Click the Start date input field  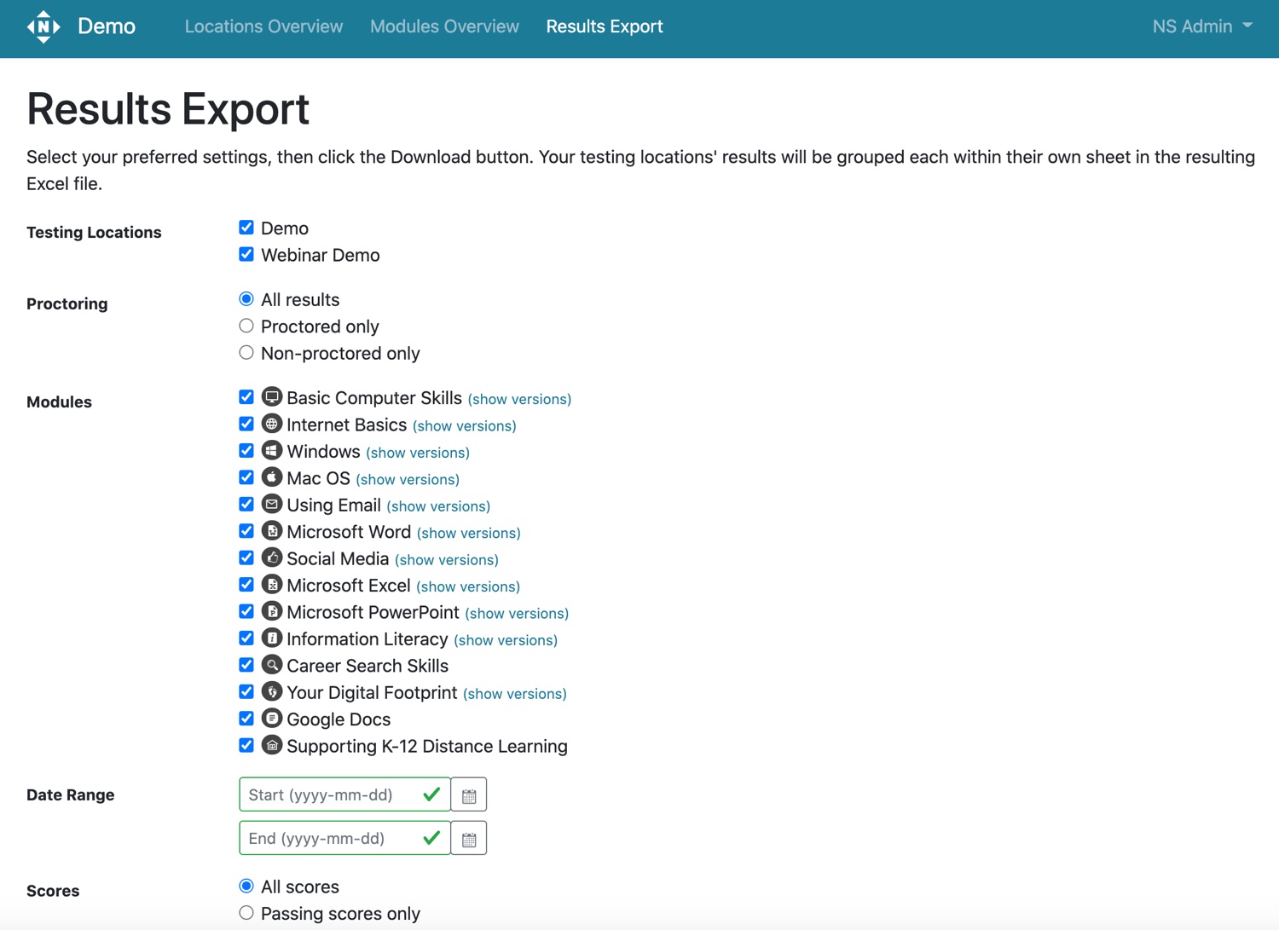point(344,795)
